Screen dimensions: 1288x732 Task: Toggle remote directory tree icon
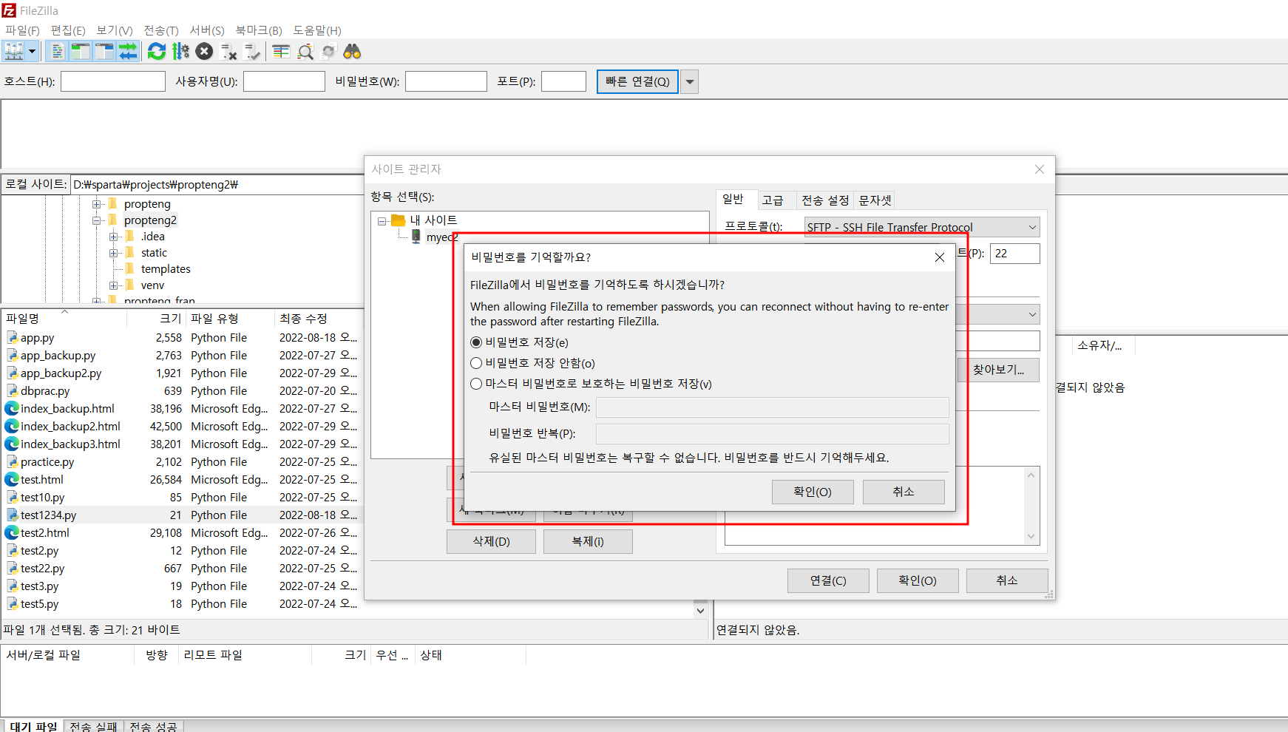[x=104, y=51]
